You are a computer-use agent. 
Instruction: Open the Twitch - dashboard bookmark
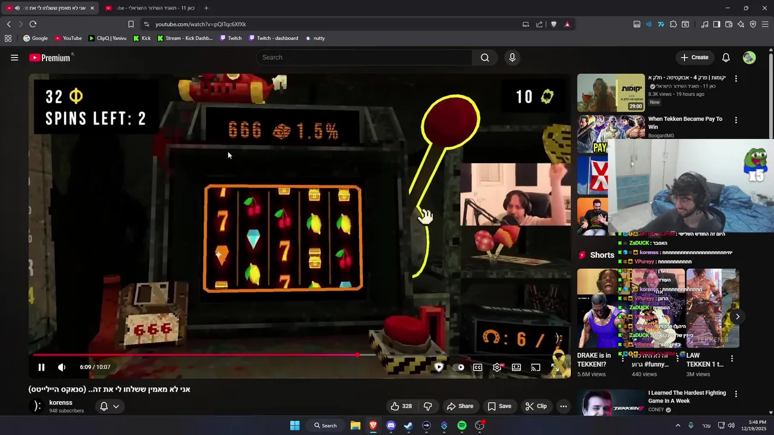[273, 38]
